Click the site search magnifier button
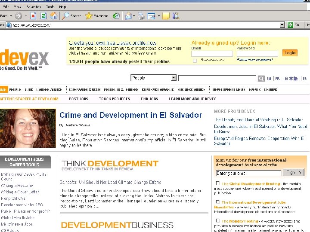The height and width of the screenshot is (232, 310). click(261, 79)
